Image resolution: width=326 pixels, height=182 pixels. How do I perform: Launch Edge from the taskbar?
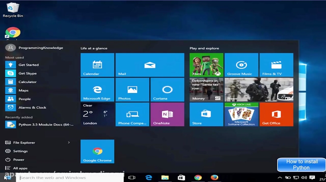pyautogui.click(x=149, y=178)
